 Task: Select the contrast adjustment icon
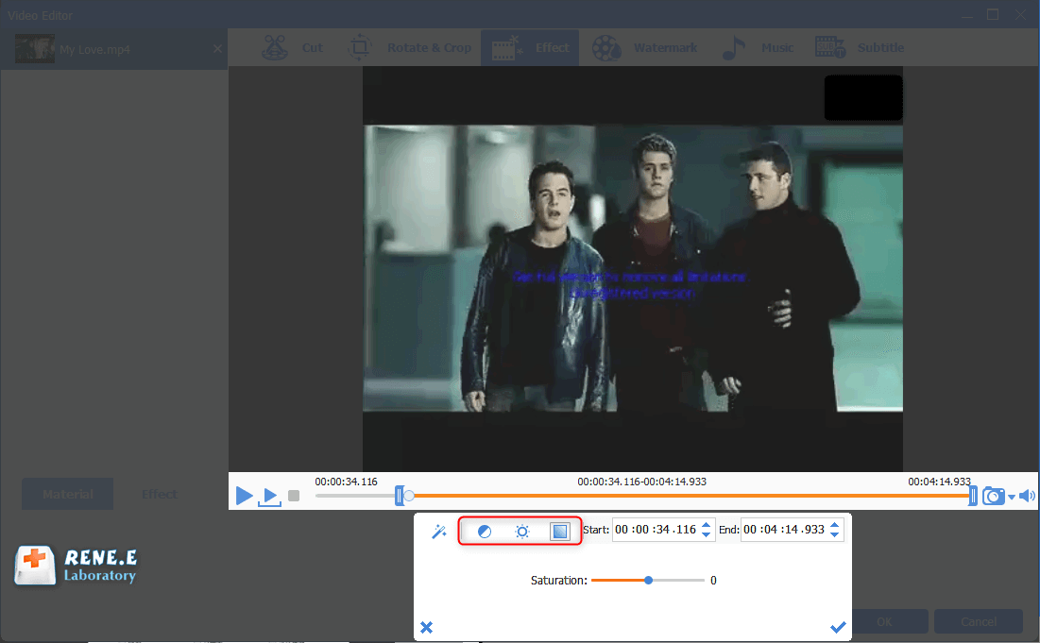[485, 532]
